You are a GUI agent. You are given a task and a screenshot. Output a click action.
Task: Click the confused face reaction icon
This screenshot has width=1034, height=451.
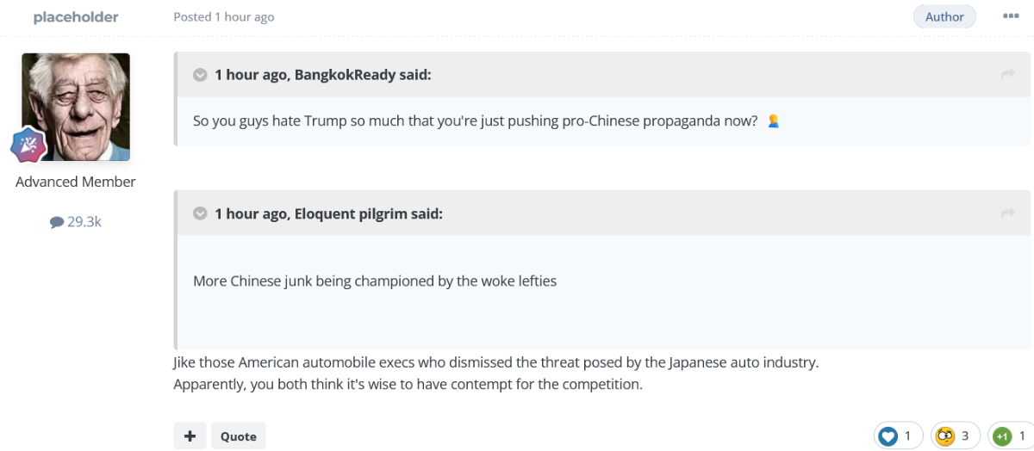click(x=945, y=436)
